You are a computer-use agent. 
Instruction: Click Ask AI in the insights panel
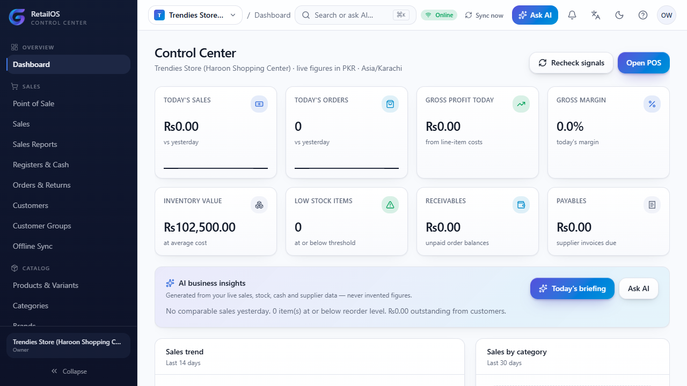(x=639, y=288)
